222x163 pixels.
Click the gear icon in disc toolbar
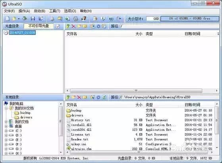98,26
